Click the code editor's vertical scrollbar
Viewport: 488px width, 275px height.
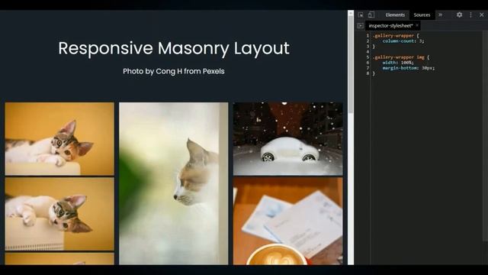pos(485,136)
